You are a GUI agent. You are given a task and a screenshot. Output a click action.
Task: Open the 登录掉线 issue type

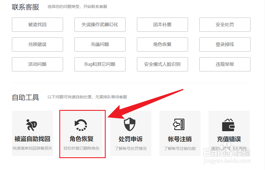(x=225, y=44)
